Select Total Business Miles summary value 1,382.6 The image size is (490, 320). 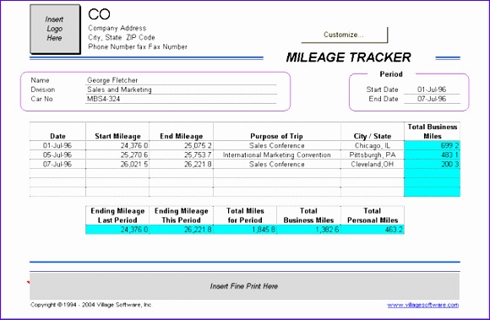pyautogui.click(x=308, y=230)
